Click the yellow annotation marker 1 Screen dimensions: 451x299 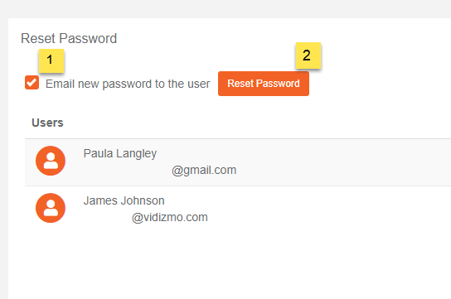click(x=51, y=60)
